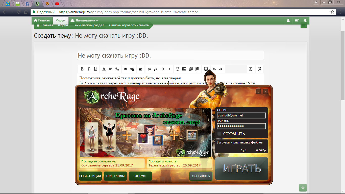Remove formatting with the Tx icon
Screen dimensions: 345x194
pos(251,69)
